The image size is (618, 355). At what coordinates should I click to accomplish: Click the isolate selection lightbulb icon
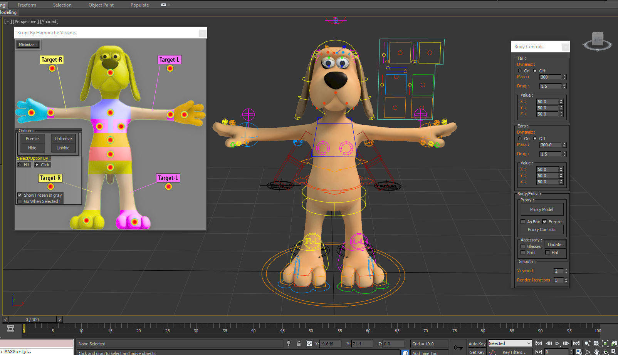point(289,343)
